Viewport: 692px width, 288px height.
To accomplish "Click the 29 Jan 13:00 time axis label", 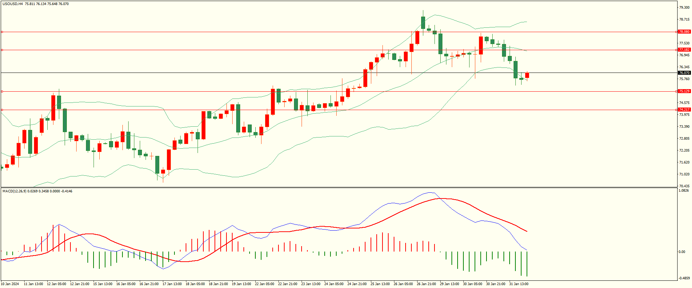I will pyautogui.click(x=450, y=284).
